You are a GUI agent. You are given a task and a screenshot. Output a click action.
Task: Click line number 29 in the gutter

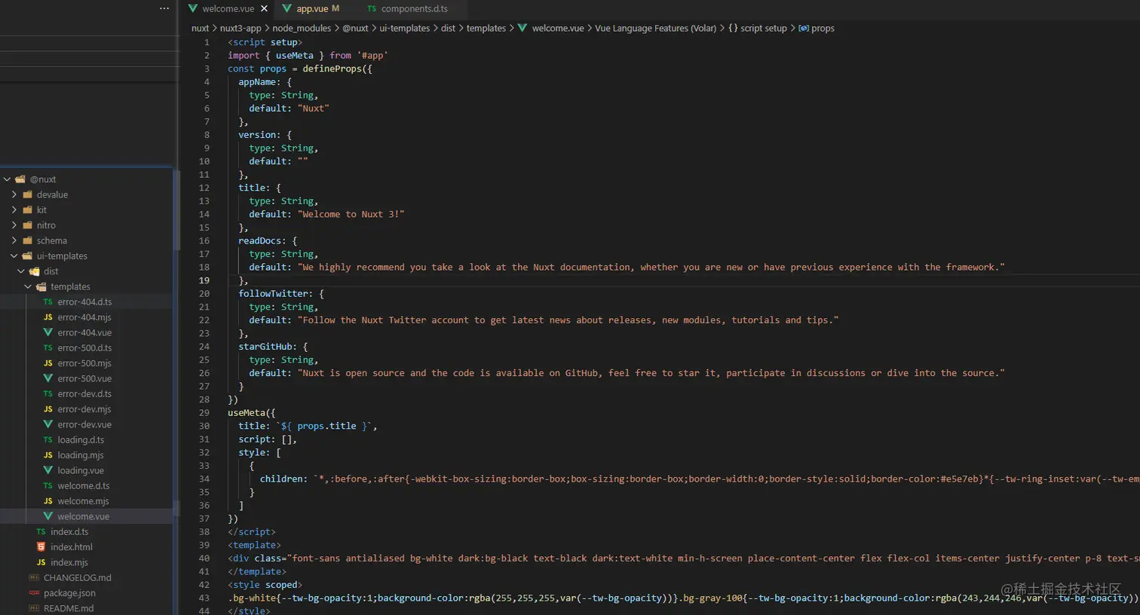click(x=204, y=413)
